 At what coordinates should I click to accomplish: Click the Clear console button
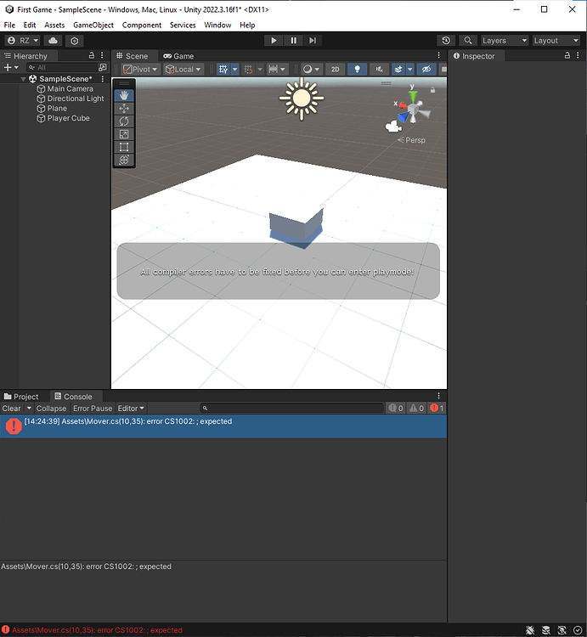pos(12,409)
